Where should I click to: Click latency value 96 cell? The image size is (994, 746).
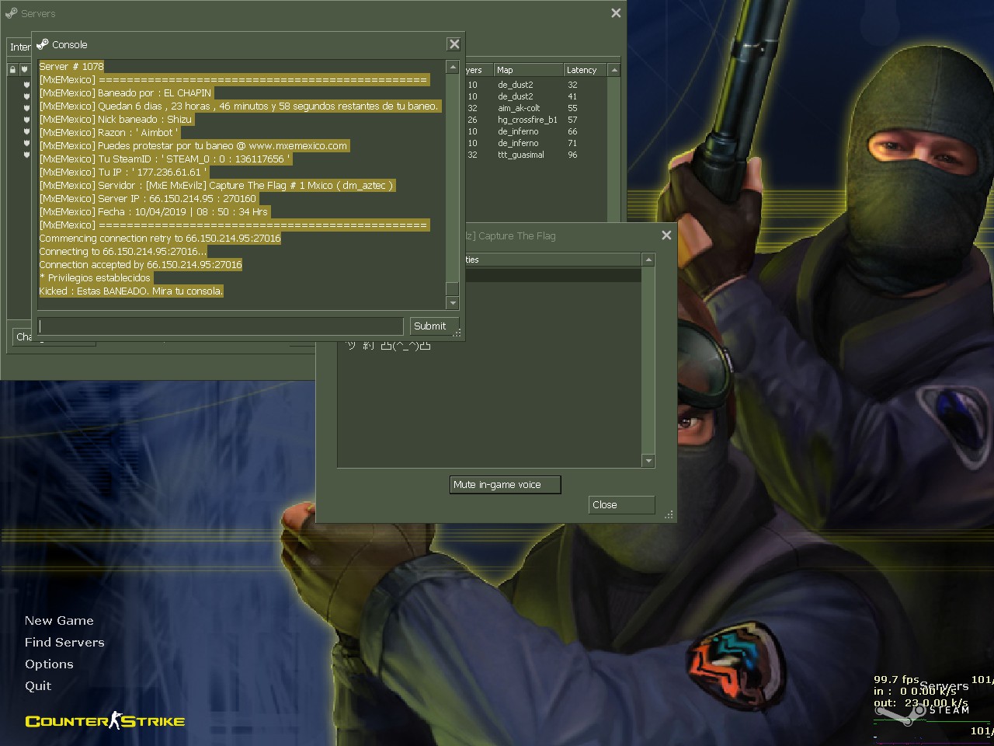pyautogui.click(x=572, y=155)
